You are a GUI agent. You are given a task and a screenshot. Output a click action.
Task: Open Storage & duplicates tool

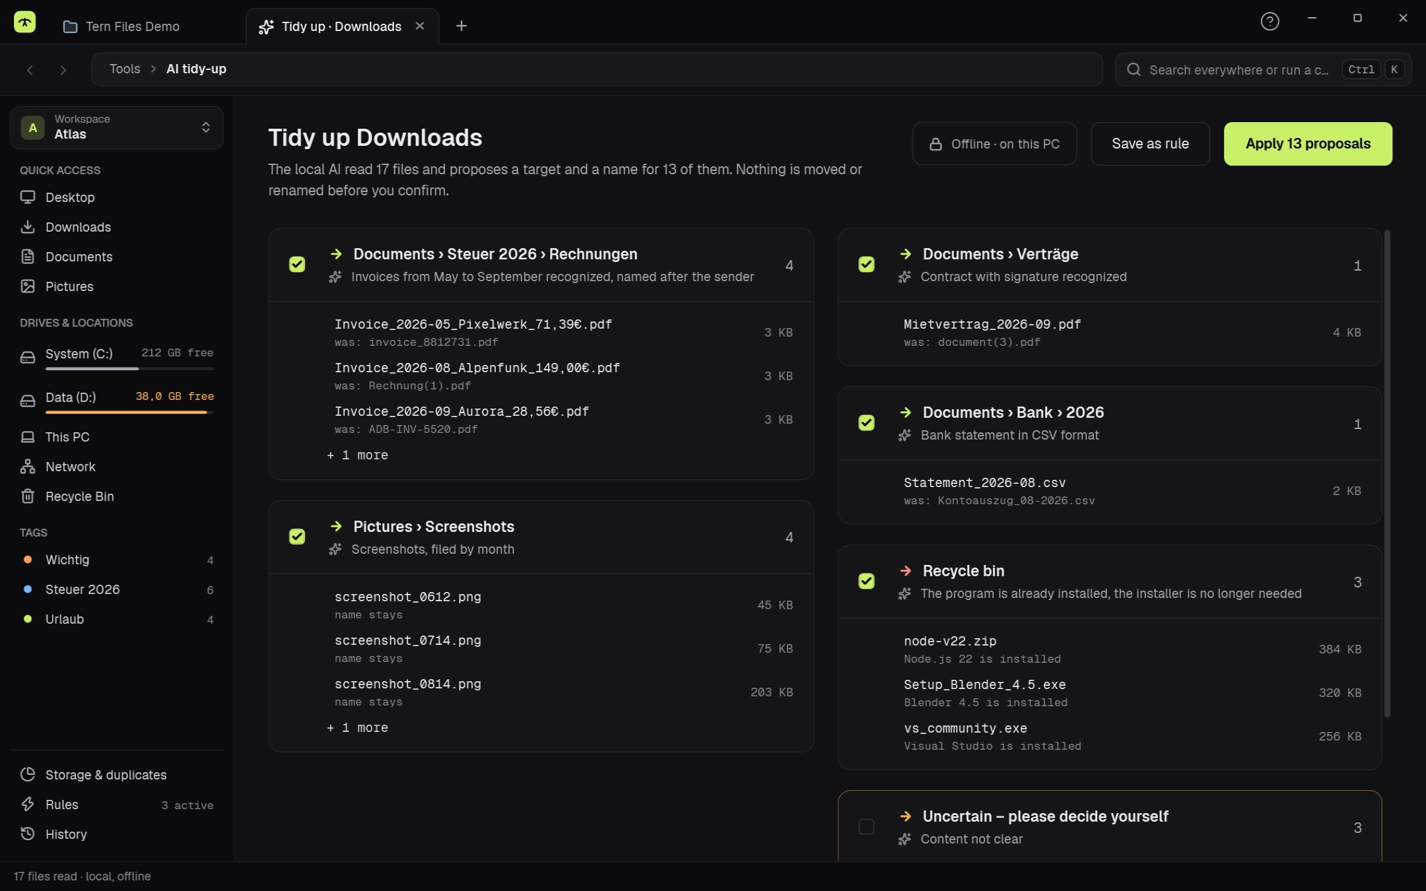(x=117, y=775)
